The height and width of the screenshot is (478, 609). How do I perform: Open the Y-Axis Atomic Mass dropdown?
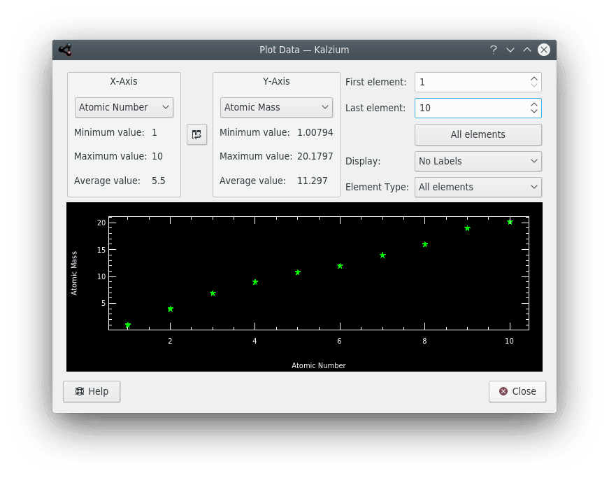276,107
